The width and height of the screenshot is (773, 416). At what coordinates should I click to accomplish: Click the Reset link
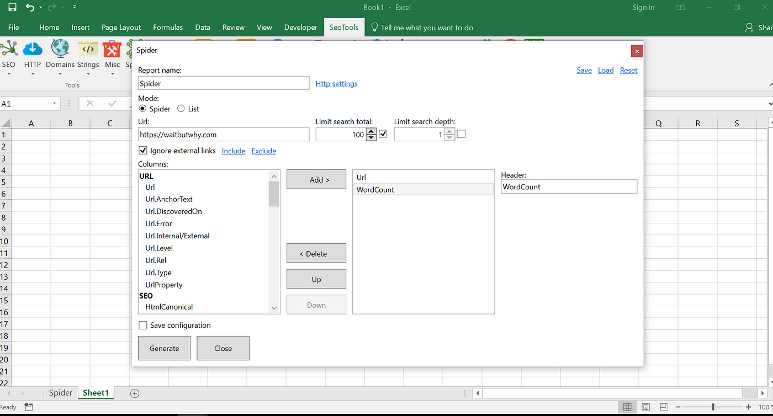pos(628,70)
